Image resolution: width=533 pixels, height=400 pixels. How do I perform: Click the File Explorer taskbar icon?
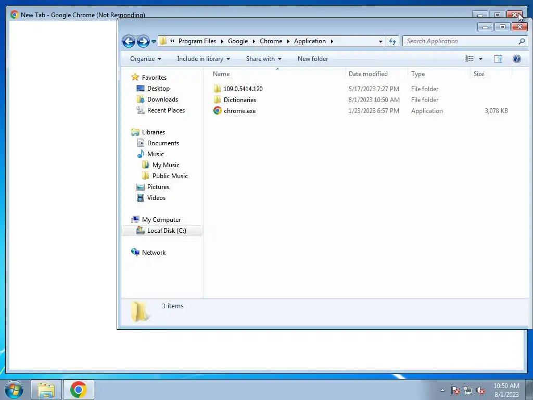click(46, 390)
